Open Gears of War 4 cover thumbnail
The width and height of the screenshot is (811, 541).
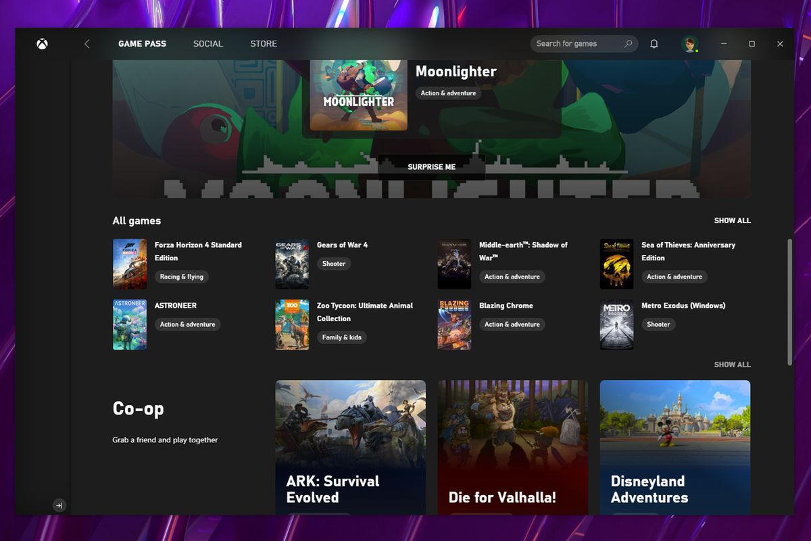click(292, 264)
